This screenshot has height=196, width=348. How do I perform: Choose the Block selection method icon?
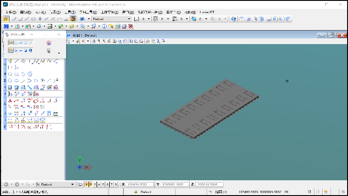pos(16,43)
